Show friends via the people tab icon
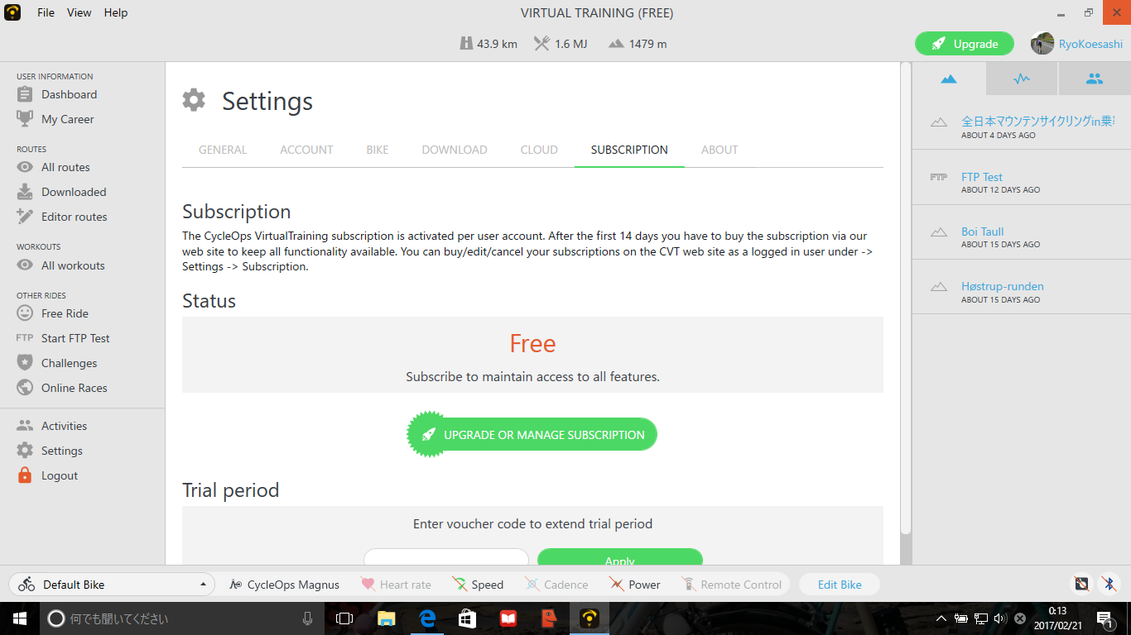The height and width of the screenshot is (635, 1131). (1095, 79)
